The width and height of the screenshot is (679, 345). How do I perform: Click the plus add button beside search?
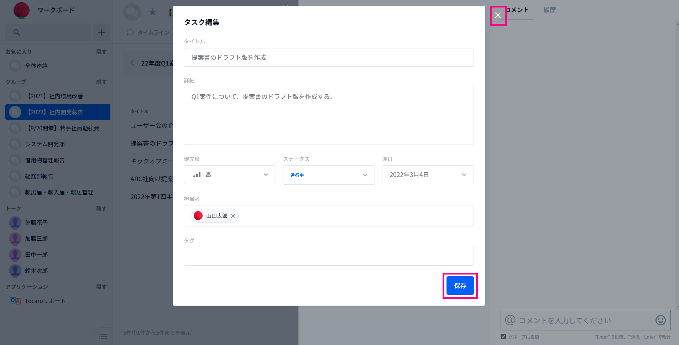point(101,32)
